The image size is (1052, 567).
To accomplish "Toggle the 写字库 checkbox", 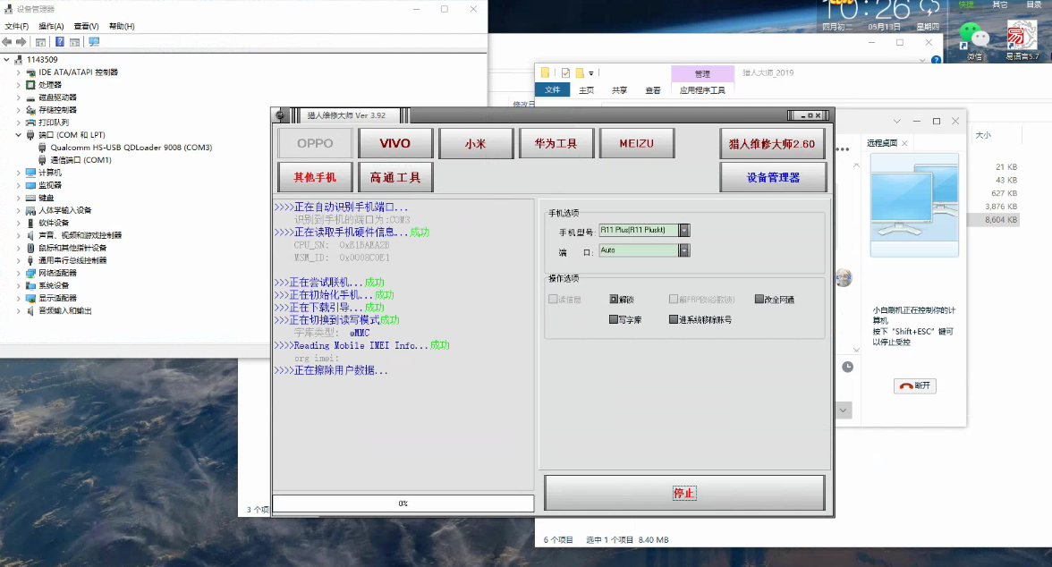I will pyautogui.click(x=614, y=319).
